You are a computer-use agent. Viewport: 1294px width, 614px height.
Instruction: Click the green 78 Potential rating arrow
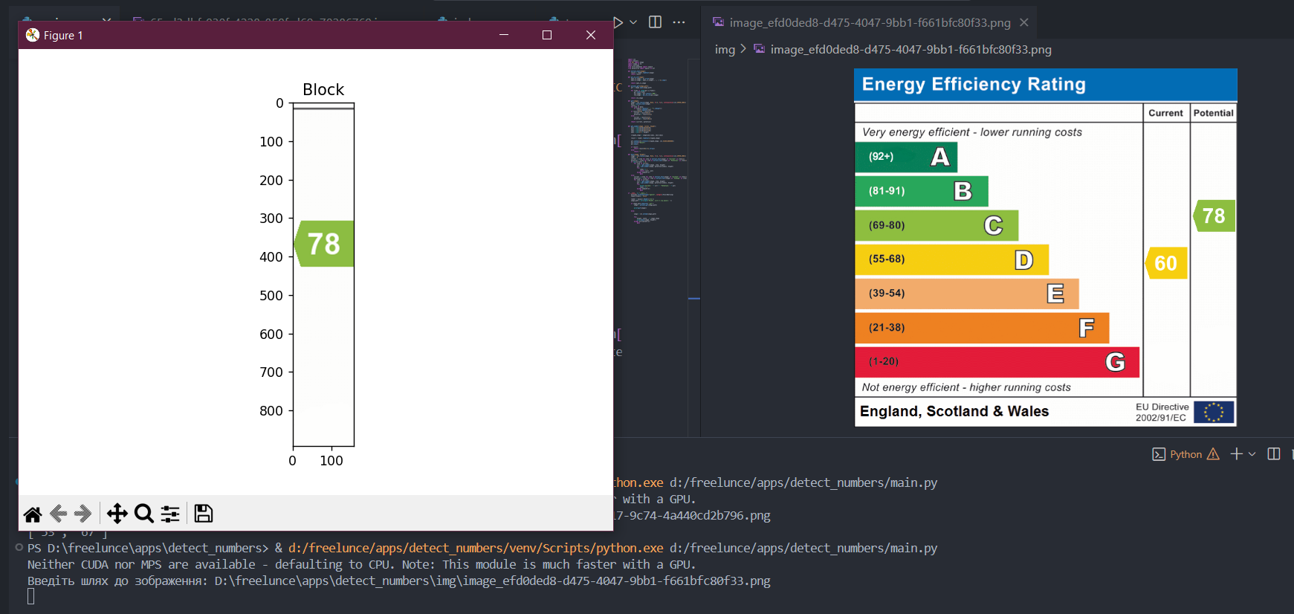click(x=1214, y=216)
